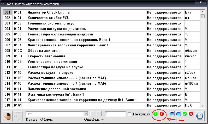Select row 'Угол опережения зажигания'
This screenshot has height=124, width=208.
[x=102, y=61]
